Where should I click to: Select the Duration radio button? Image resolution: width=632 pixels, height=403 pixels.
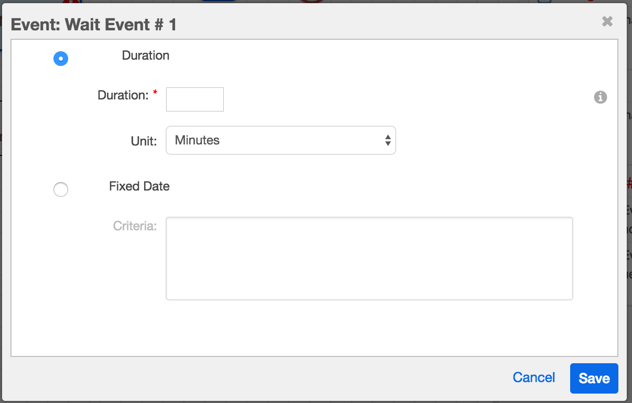pos(61,59)
